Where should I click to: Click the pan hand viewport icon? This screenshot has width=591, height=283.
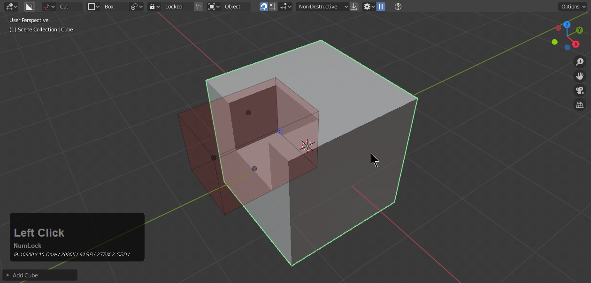(x=580, y=76)
